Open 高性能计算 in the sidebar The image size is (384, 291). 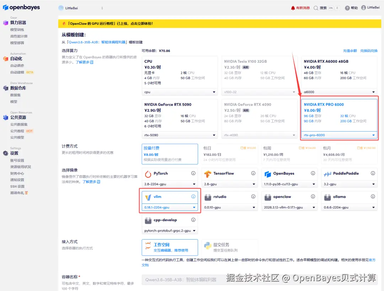[x=19, y=37]
